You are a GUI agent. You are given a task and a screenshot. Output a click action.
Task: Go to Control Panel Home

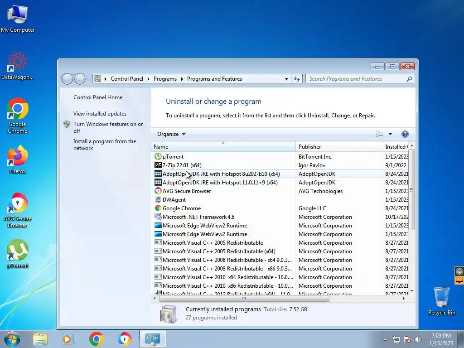pyautogui.click(x=98, y=97)
